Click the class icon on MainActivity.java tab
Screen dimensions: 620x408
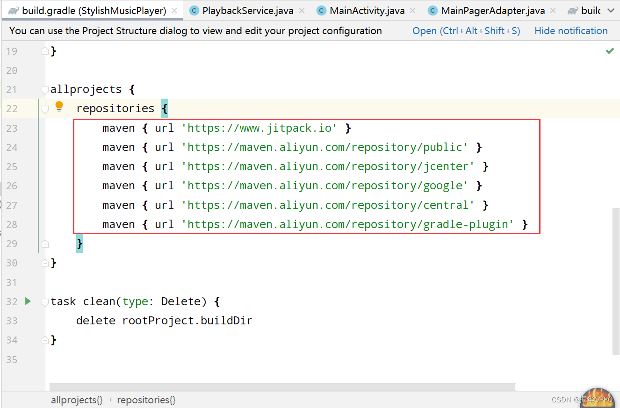click(321, 11)
